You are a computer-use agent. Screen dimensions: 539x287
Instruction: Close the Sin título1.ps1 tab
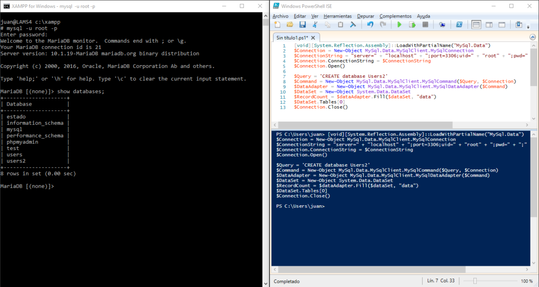(313, 38)
